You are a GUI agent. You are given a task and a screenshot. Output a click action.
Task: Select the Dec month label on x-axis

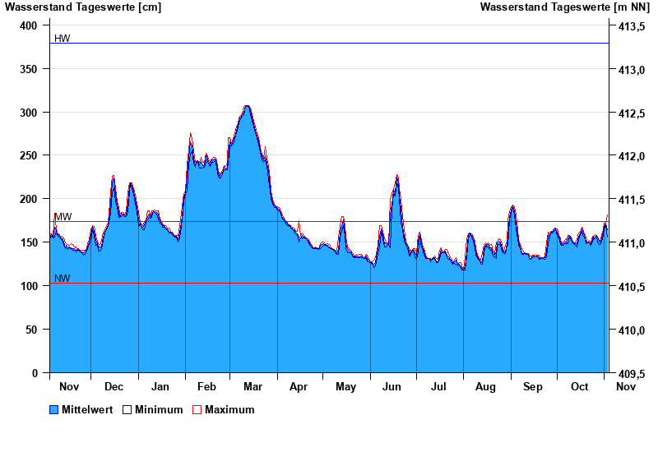pos(114,386)
